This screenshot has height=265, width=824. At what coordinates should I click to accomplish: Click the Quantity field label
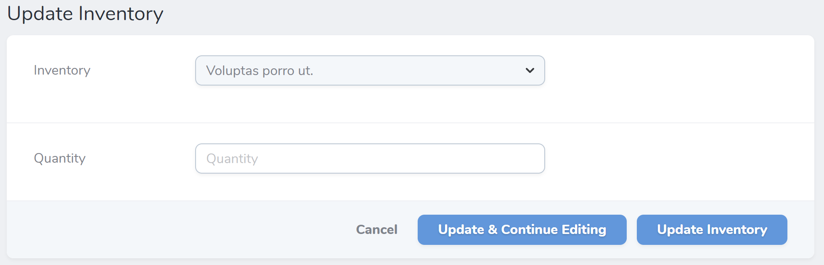(60, 158)
